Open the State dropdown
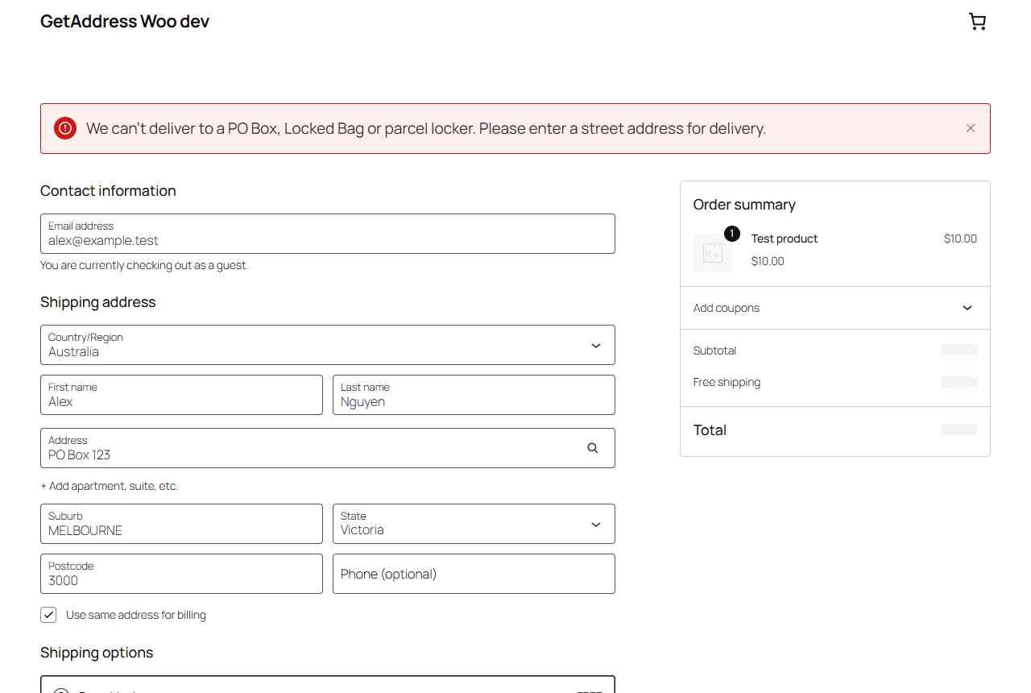This screenshot has height=693, width=1031. click(474, 524)
